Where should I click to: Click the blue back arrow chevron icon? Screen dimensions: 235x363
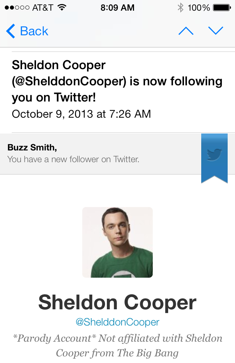(10, 31)
